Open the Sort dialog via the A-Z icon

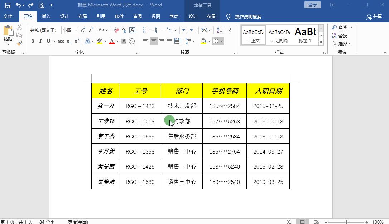[219, 30]
